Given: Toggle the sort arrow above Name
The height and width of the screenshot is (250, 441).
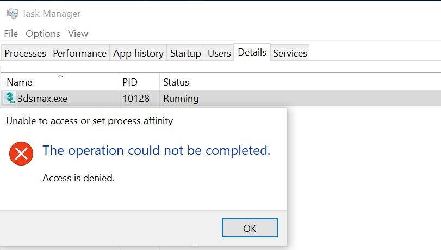Looking at the screenshot, I should [x=60, y=76].
